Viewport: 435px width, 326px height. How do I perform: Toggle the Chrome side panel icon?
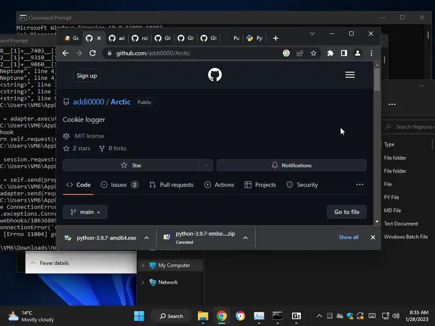[344, 53]
